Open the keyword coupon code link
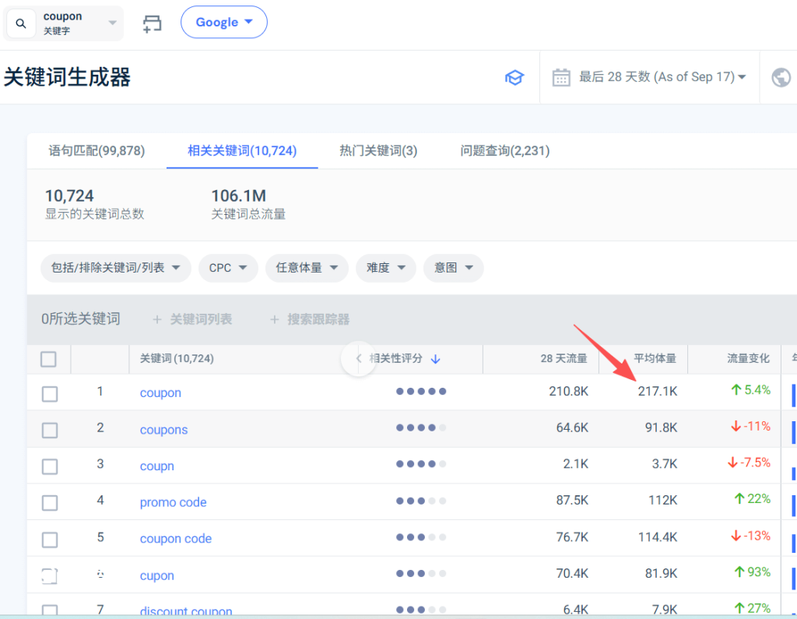 pyautogui.click(x=175, y=539)
